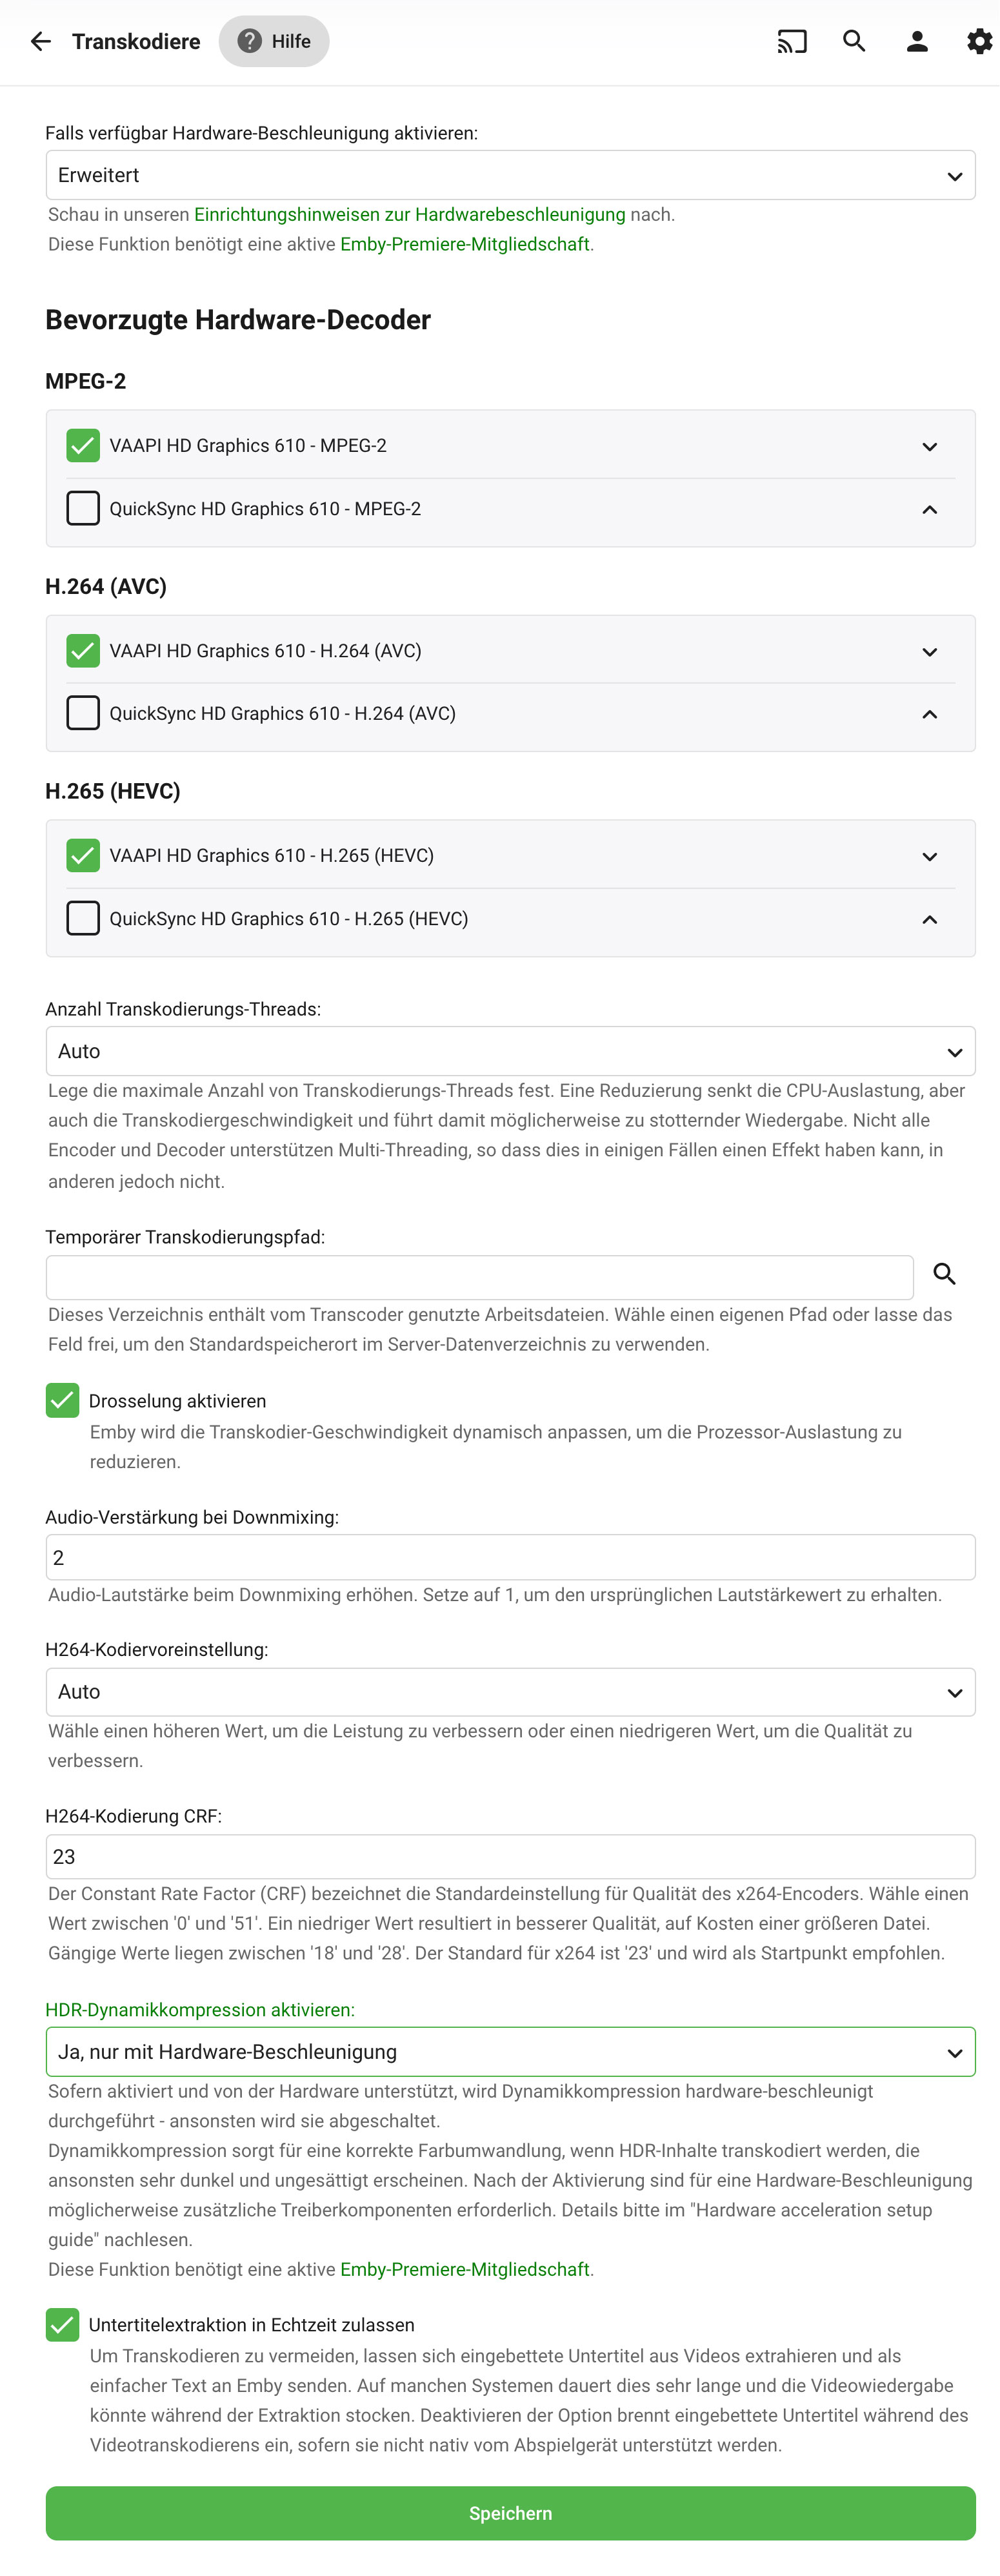Open hardware acceleration dropdown set to Erweitert
Image resolution: width=1000 pixels, height=2576 pixels.
510,175
